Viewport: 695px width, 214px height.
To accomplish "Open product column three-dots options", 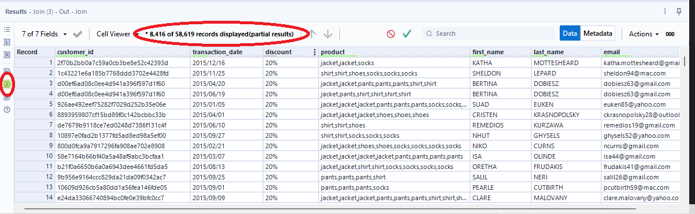I will tap(315, 52).
